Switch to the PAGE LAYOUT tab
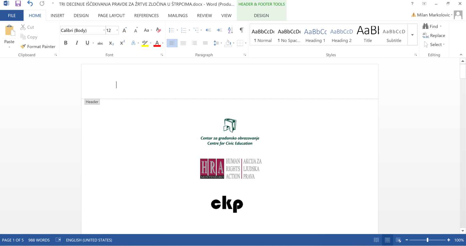Image resolution: width=466 pixels, height=246 pixels. (x=111, y=15)
